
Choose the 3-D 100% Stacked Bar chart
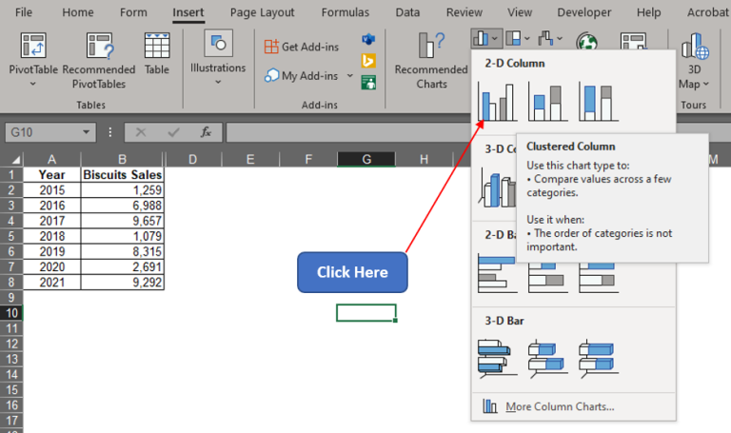point(599,358)
